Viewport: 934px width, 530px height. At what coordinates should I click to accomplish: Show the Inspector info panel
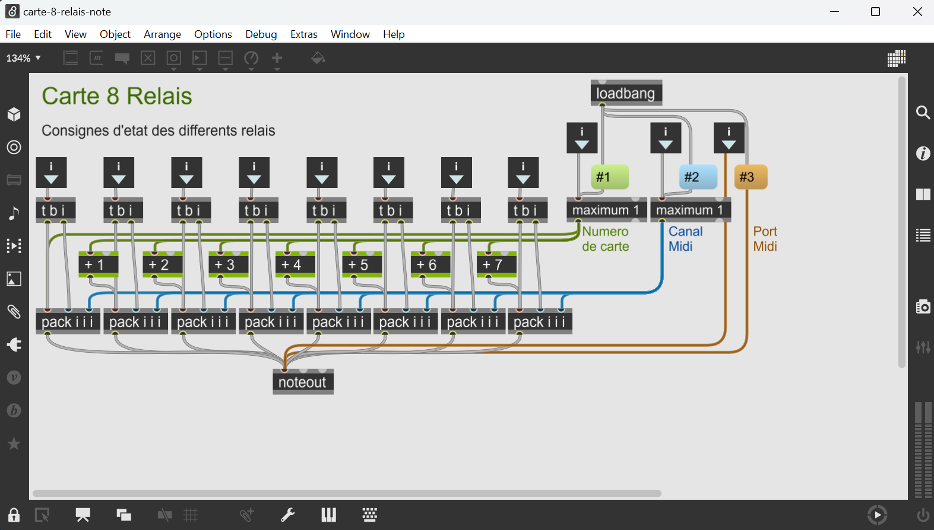(923, 154)
